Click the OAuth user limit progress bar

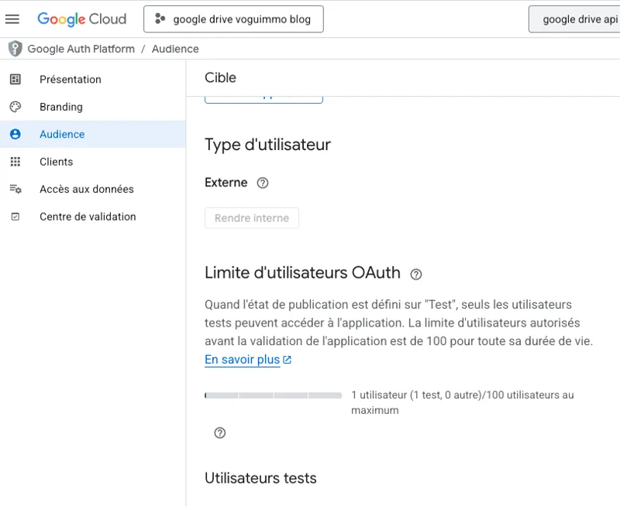[274, 395]
